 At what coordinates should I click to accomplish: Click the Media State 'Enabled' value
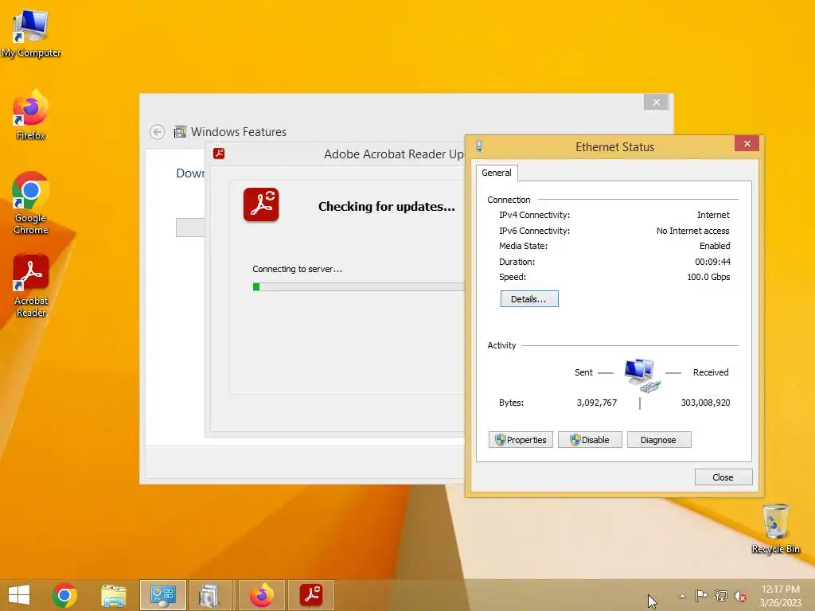point(715,246)
